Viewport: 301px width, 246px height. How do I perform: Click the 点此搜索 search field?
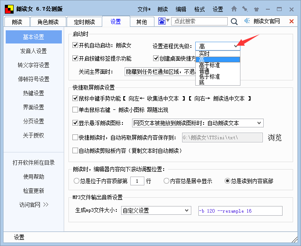(x=199, y=21)
